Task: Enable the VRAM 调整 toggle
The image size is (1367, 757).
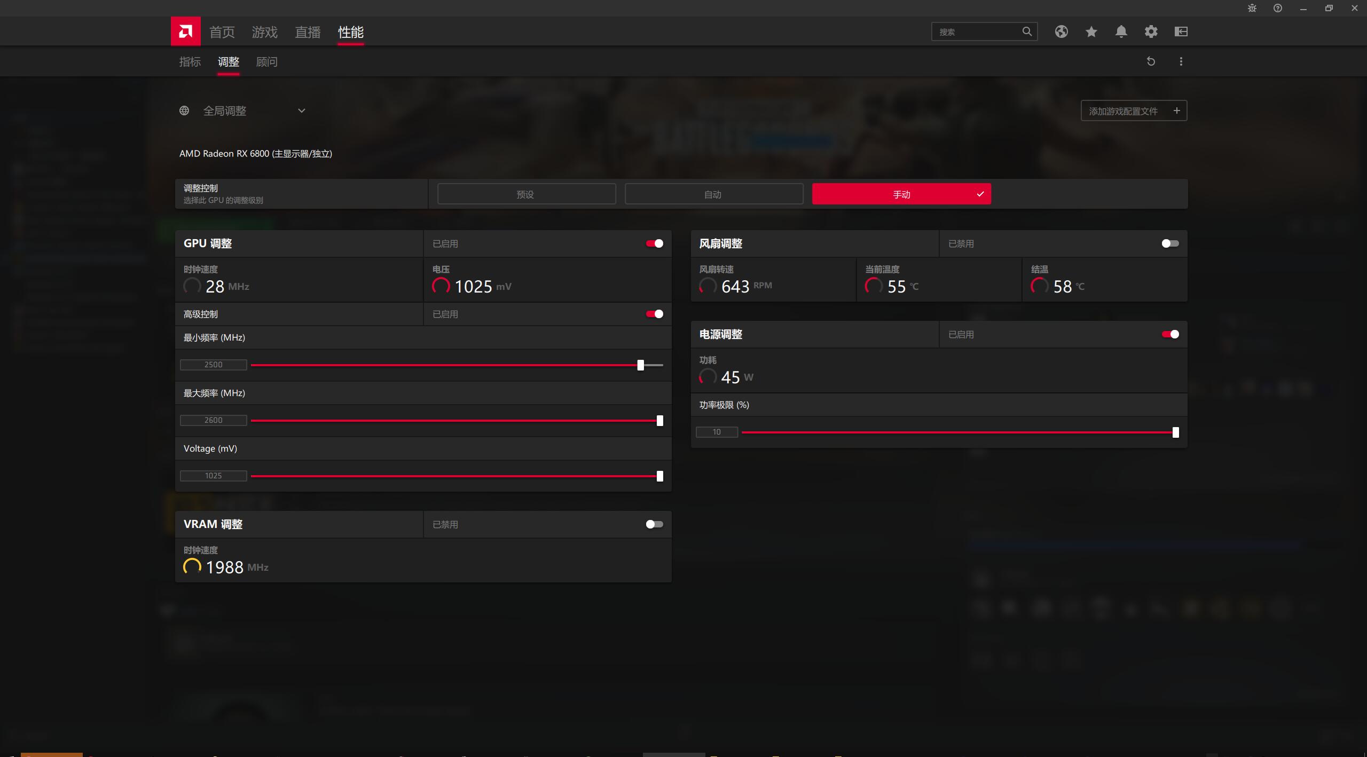Action: (x=654, y=524)
